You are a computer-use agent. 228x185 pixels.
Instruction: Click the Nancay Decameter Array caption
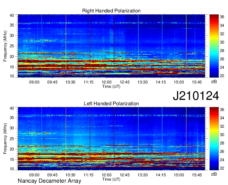(x=49, y=181)
